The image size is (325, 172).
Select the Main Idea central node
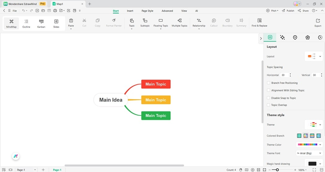tap(111, 100)
